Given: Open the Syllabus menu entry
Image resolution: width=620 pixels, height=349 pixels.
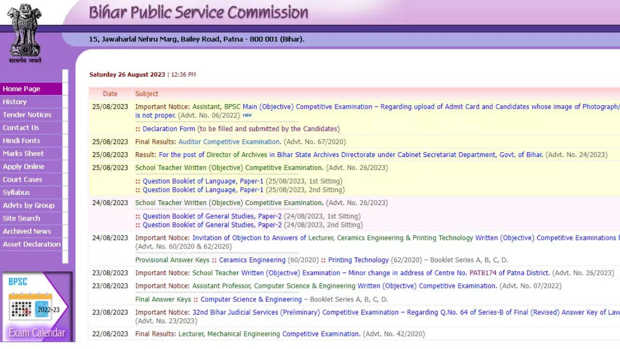Looking at the screenshot, I should 16,192.
